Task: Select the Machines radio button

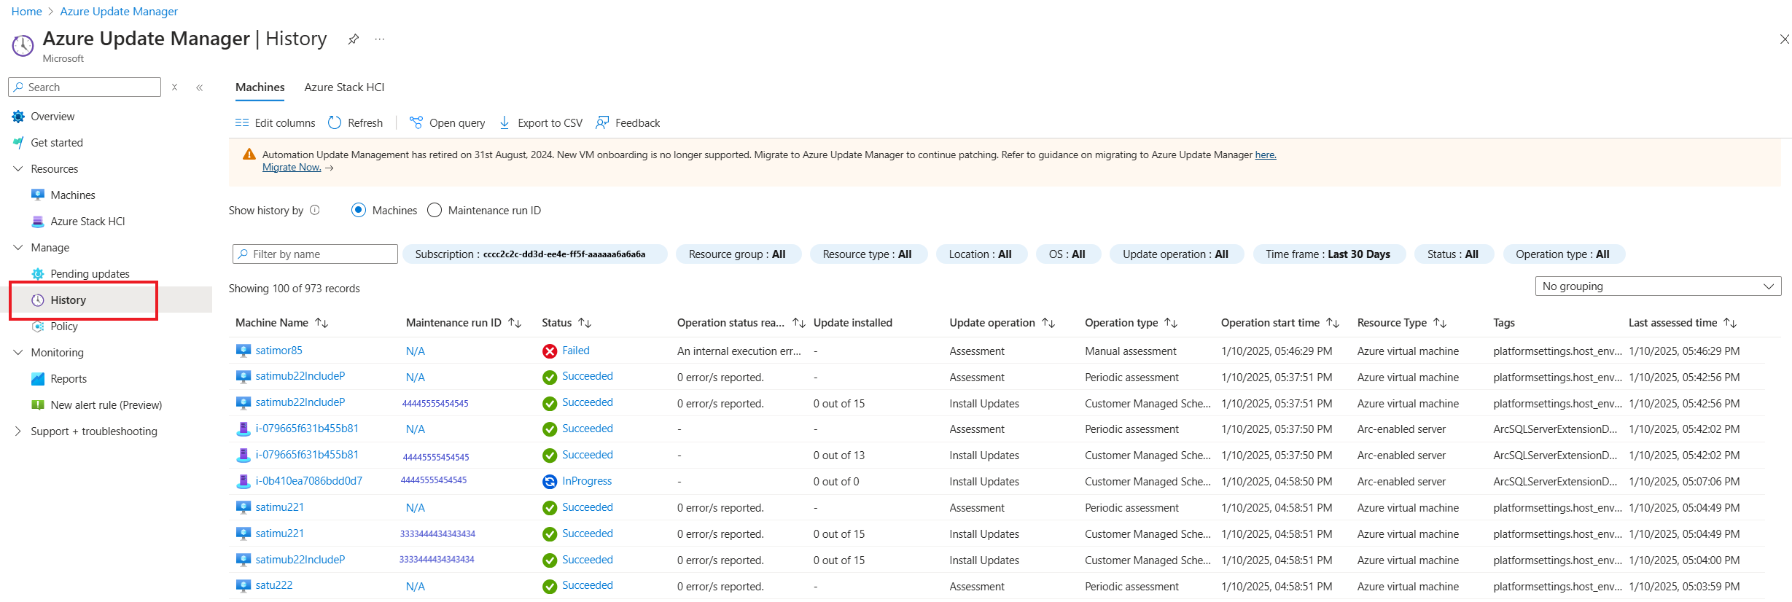Action: [359, 210]
